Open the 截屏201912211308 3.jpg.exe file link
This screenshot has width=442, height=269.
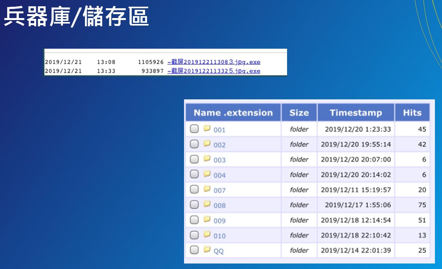pyautogui.click(x=214, y=62)
